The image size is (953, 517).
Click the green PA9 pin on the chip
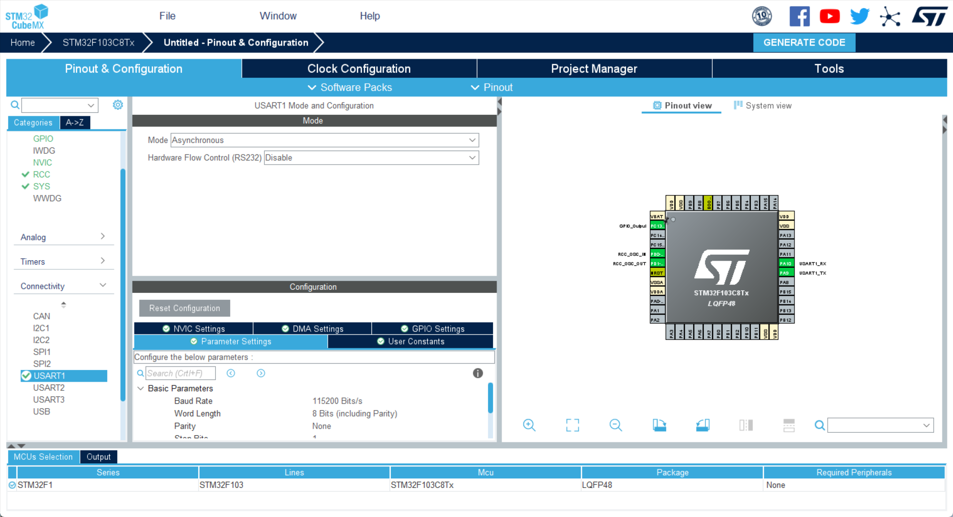click(x=786, y=273)
